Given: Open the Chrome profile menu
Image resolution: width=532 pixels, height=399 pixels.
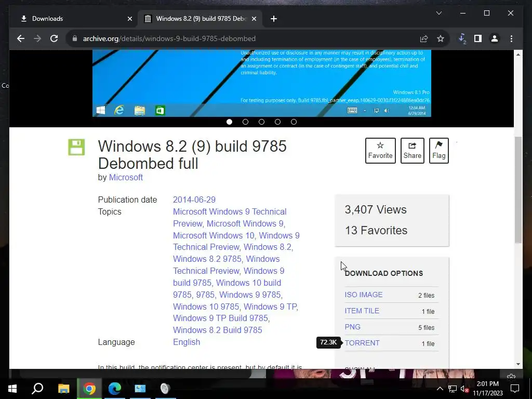Looking at the screenshot, I should 495,38.
